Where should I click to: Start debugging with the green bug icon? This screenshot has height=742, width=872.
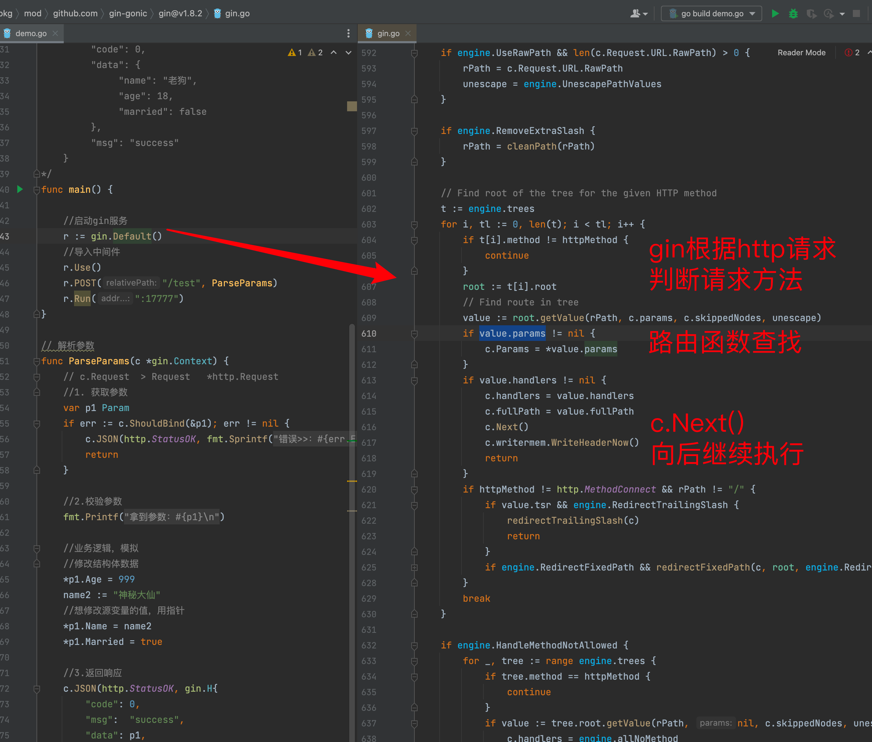coord(793,13)
